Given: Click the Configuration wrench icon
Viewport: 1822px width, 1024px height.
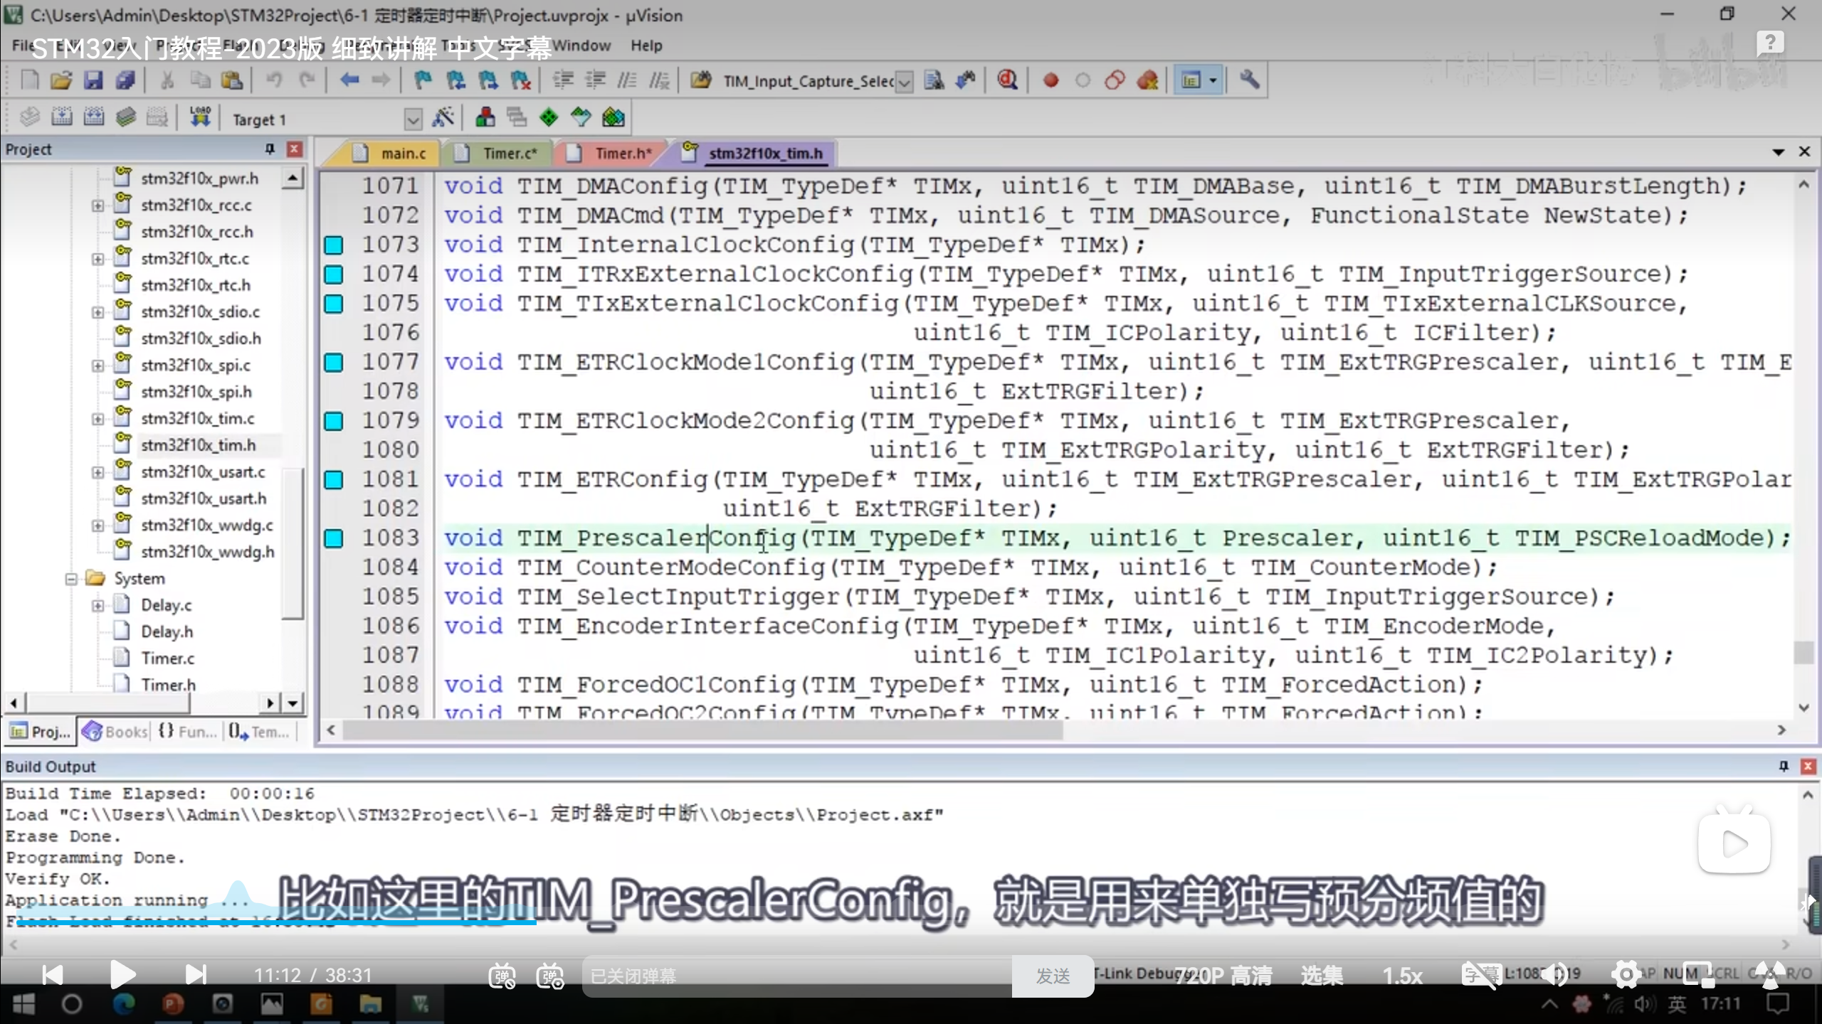Looking at the screenshot, I should pos(1249,80).
